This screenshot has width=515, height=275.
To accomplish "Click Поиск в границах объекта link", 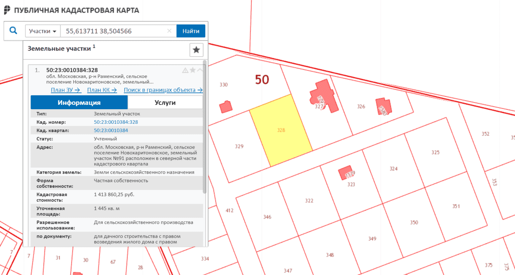I will tap(163, 90).
